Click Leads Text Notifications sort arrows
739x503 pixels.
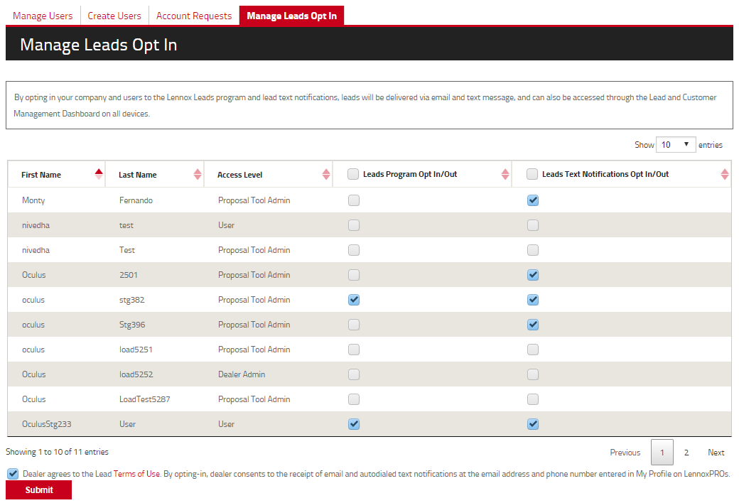coord(725,174)
